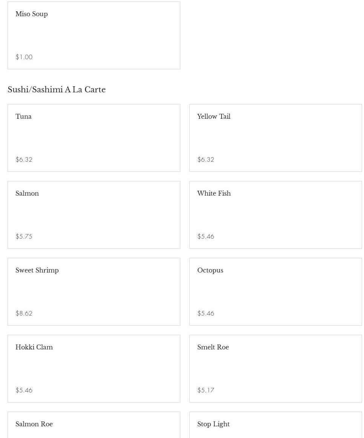Image resolution: width=364 pixels, height=438 pixels.
Task: Click the $8.62 Sweet Shrimp price
Action: click(24, 313)
